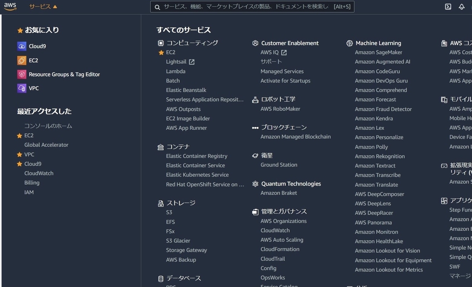Open Cloud9 icon in favorites
Image resolution: width=472 pixels, height=287 pixels.
point(22,46)
